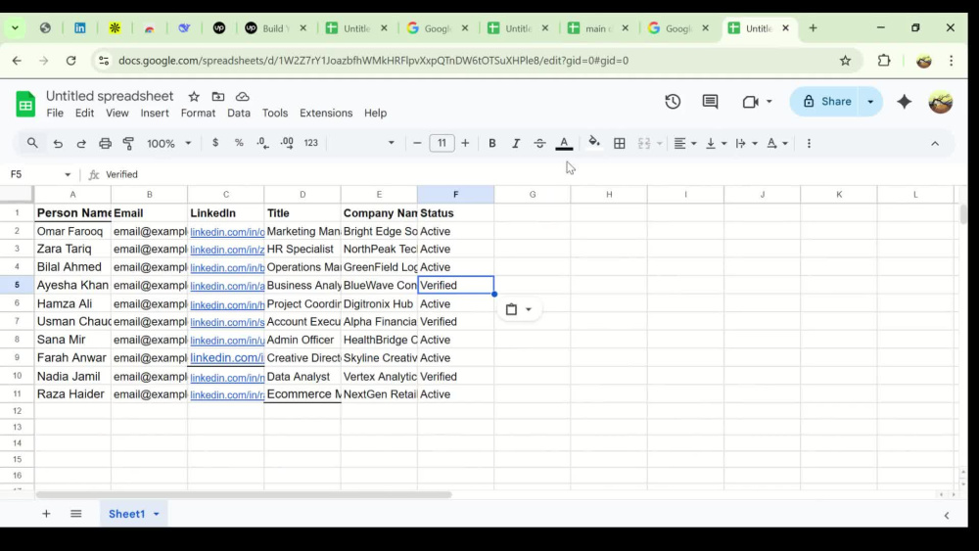
Task: Open the toolbar three-dot more menu
Action: click(x=810, y=144)
